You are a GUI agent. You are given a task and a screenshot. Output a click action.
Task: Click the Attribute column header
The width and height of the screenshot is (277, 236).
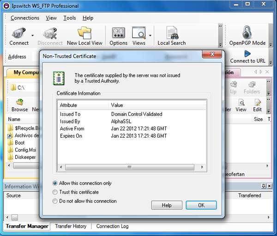click(x=83, y=105)
